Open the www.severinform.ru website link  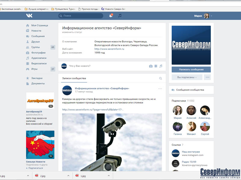click(x=109, y=49)
